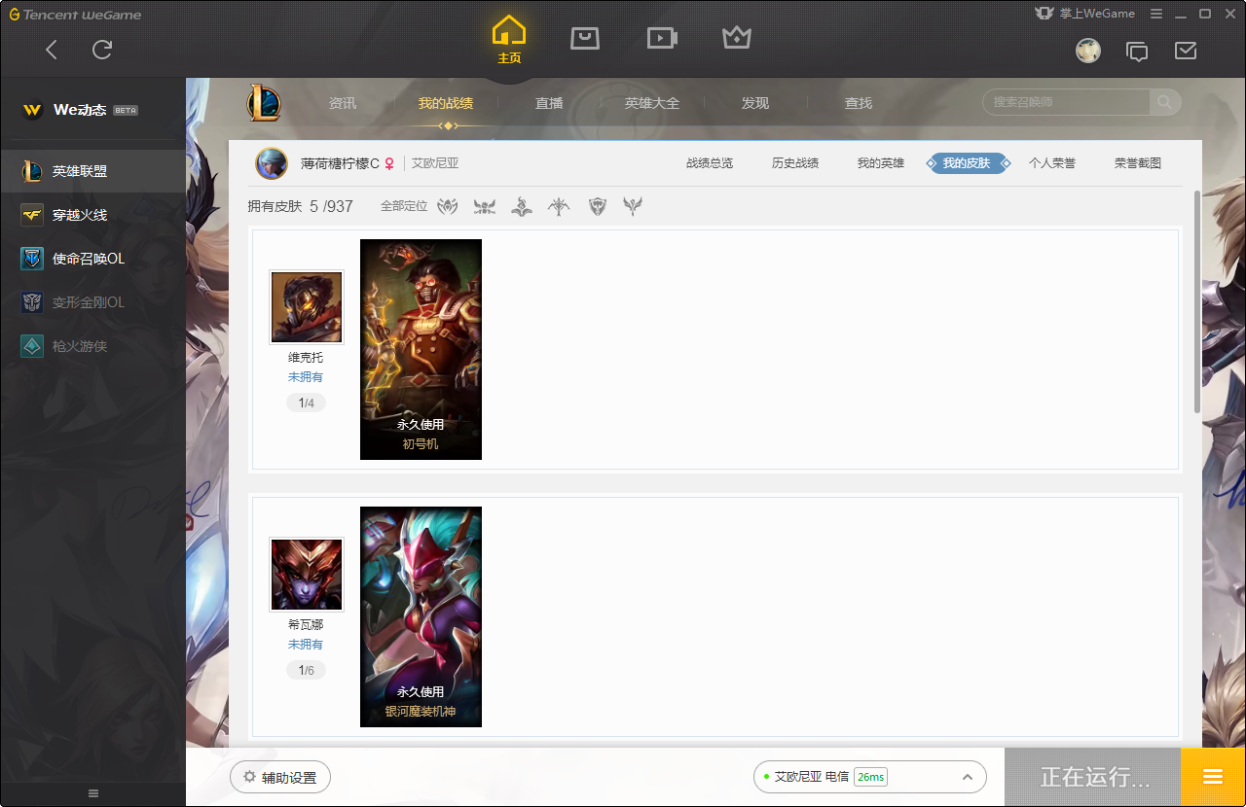The width and height of the screenshot is (1246, 807).
Task: Click 希瓦娜 champion portrait
Action: [307, 575]
